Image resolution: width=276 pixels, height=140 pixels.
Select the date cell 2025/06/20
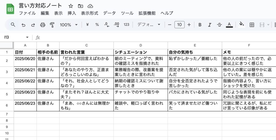pos(25,61)
